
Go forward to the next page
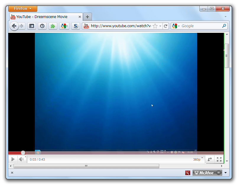[22, 26]
